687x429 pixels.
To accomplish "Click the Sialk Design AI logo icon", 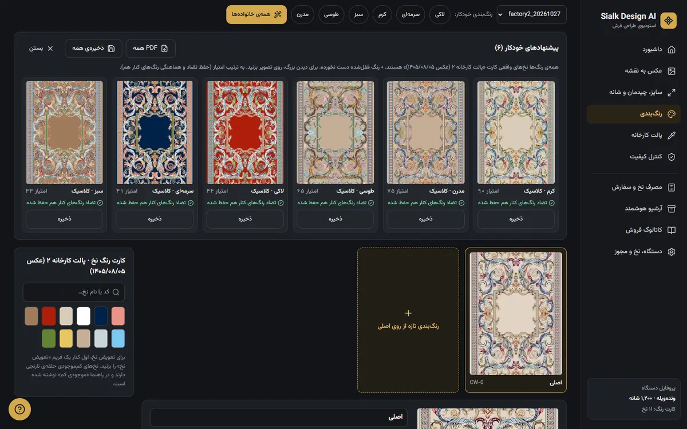I will pyautogui.click(x=668, y=21).
